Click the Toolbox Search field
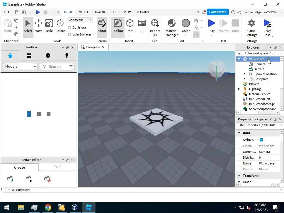 tap(57, 67)
